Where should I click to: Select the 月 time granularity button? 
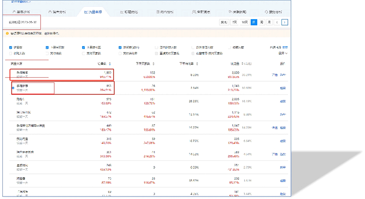(269, 21)
